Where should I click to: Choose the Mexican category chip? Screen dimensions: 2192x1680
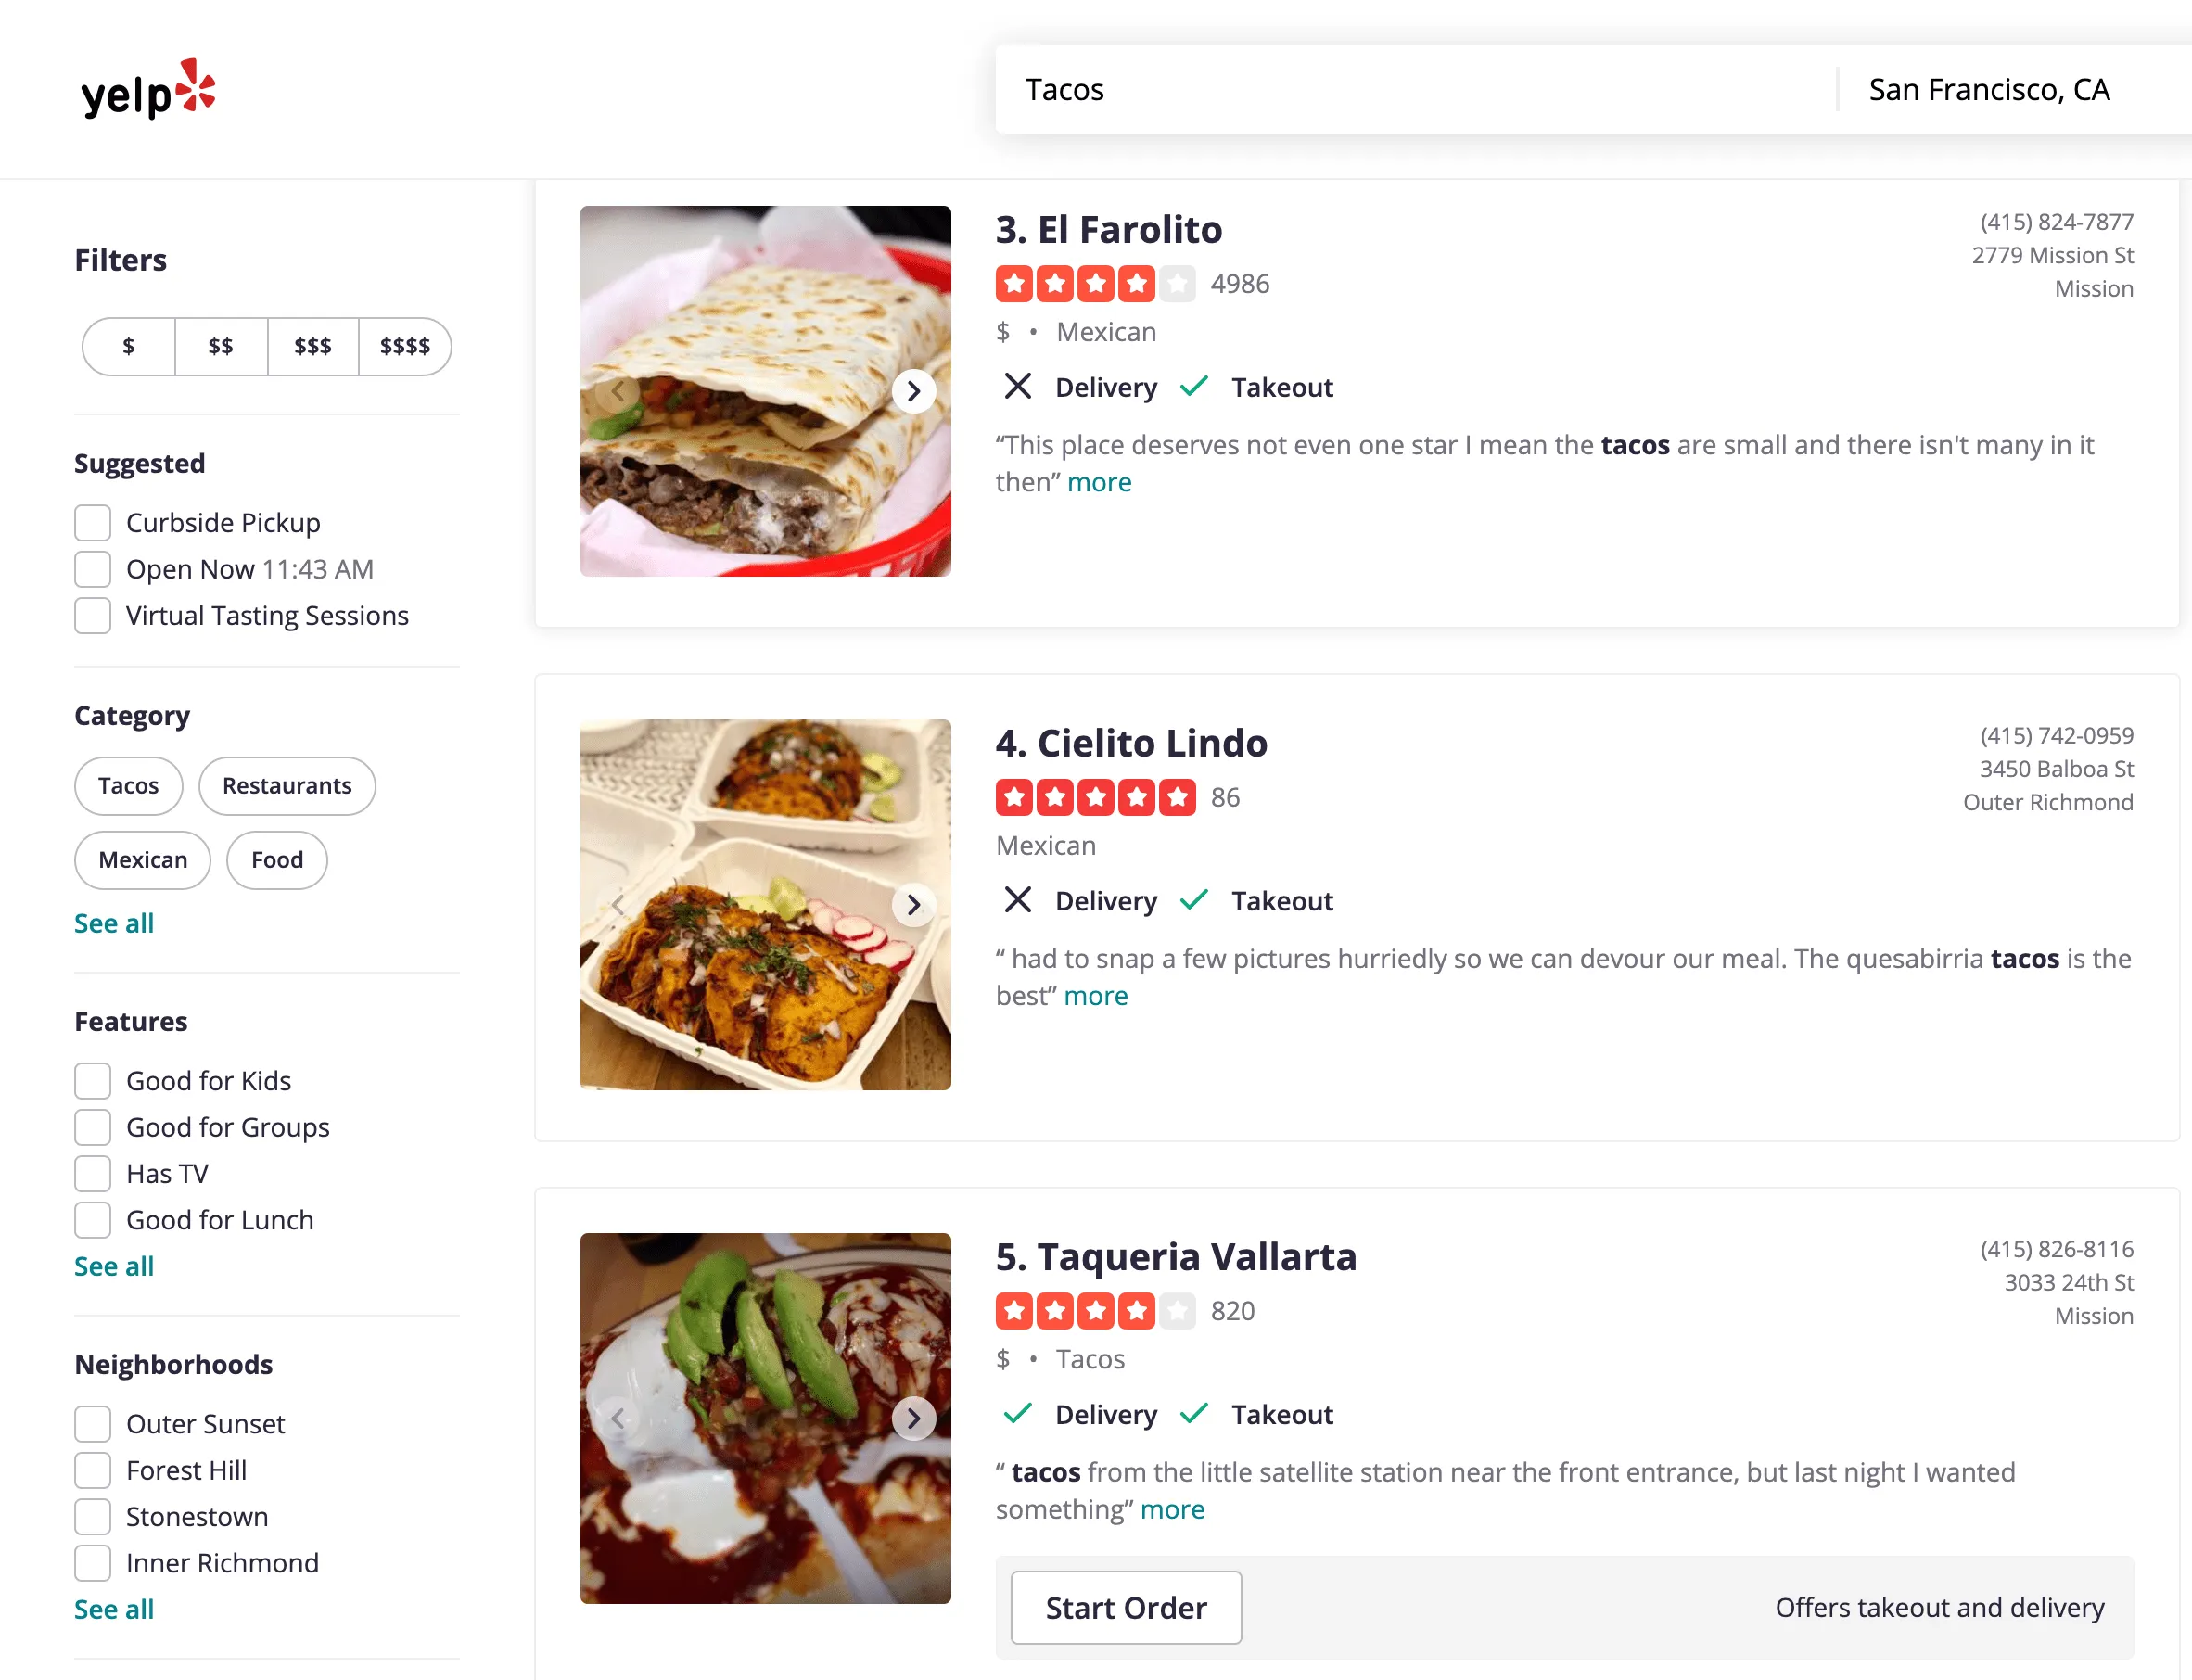[142, 860]
